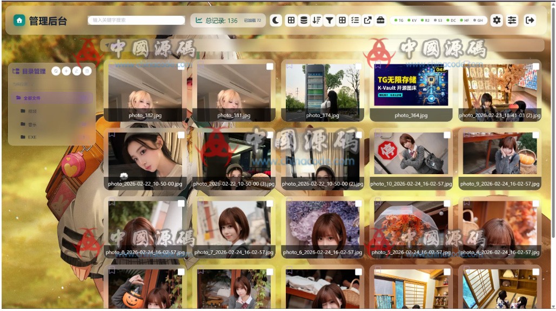Click the grid icon beside the moon button
This screenshot has height=311, width=556.
click(291, 20)
